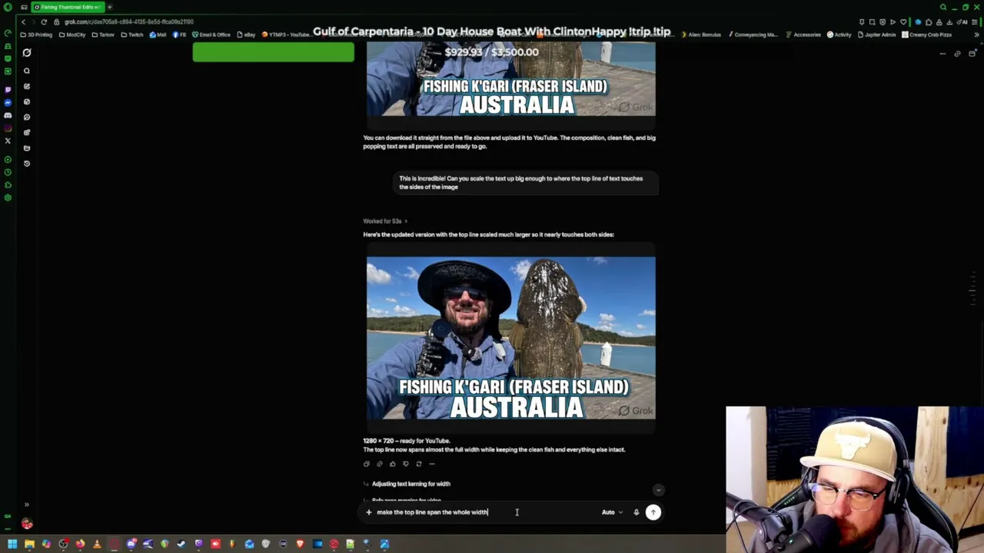This screenshot has width=984, height=553.
Task: Show more hidden bookmarks chevron
Action: pos(977,35)
